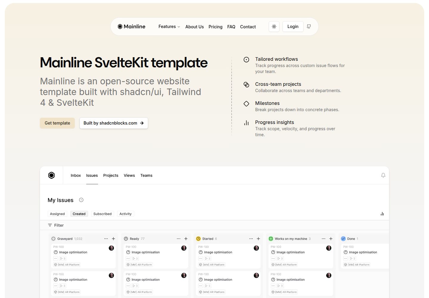
Task: Open Graveyard column more options
Action: click(x=106, y=239)
